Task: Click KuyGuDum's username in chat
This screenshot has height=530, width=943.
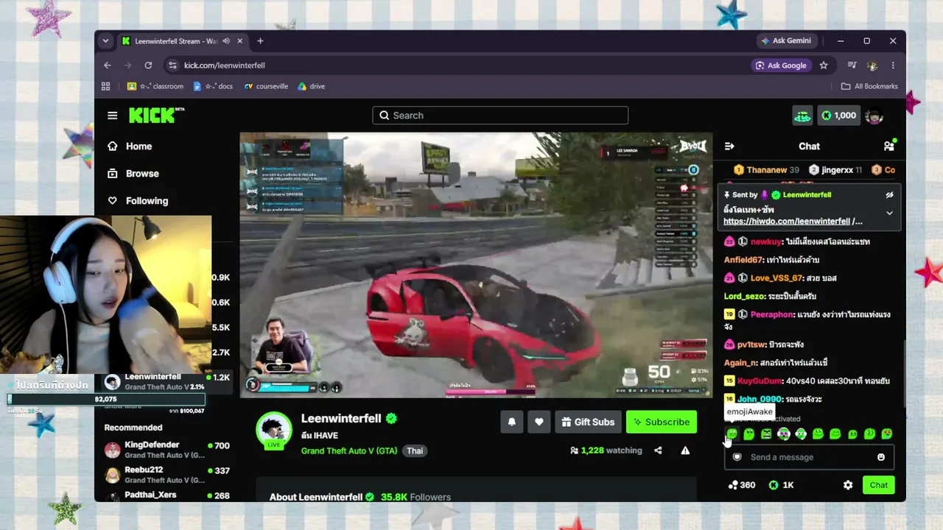Action: coord(760,381)
